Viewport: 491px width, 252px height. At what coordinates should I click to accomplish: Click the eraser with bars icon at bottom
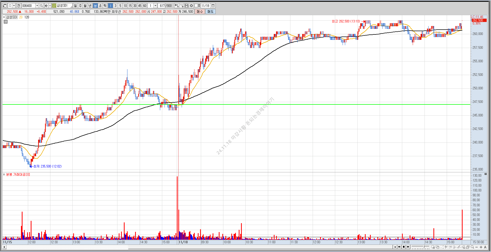click(463, 247)
